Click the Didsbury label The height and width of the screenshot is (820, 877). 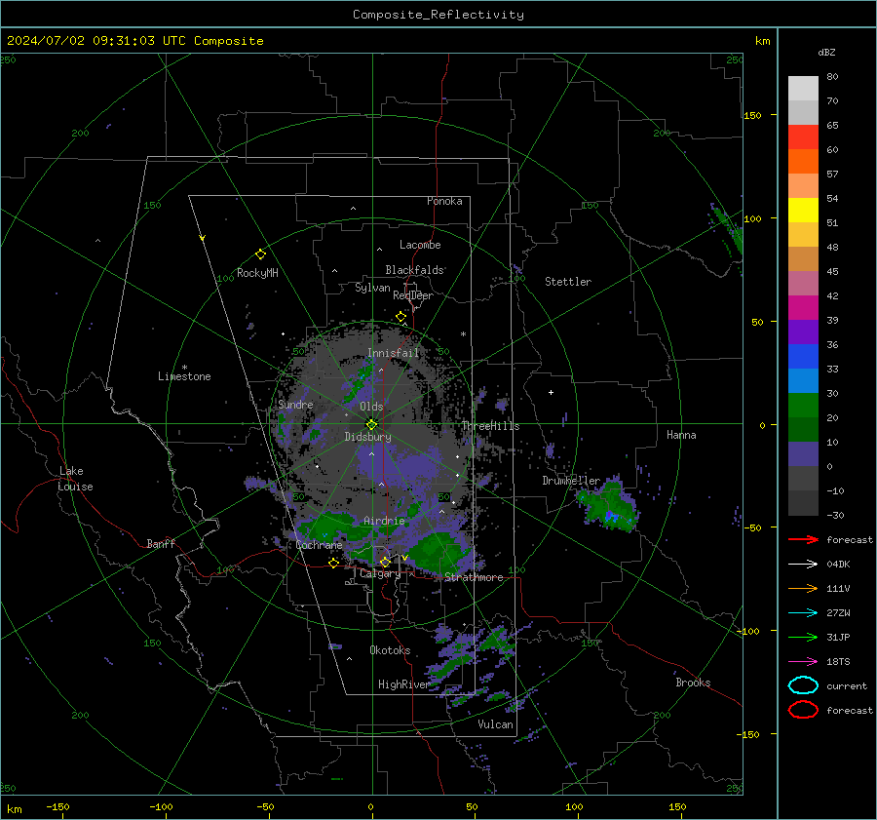click(367, 437)
